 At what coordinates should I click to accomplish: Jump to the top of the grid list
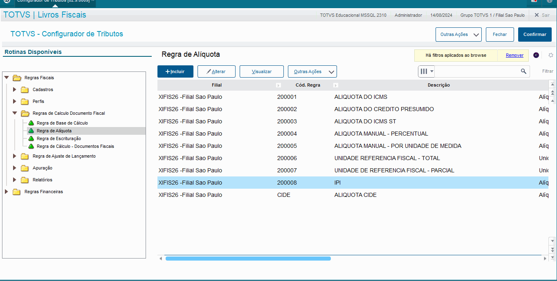(553, 85)
